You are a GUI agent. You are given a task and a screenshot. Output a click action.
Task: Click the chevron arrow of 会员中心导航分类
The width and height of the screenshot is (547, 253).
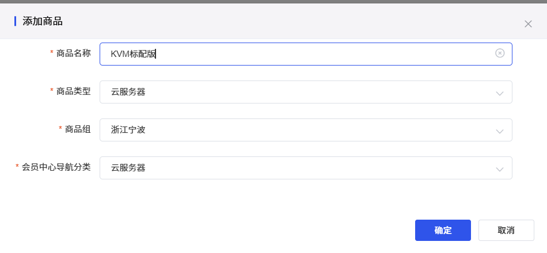499,168
